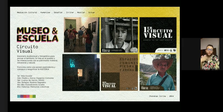Click '6to: Historias: Memorias colectivas'
The image size is (223, 112).
(x=33, y=87)
